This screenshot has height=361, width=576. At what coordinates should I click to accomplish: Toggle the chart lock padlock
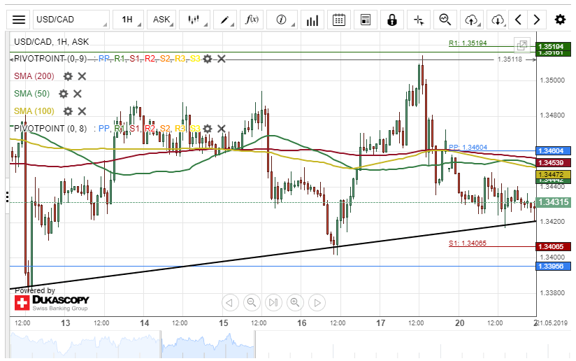tap(392, 20)
